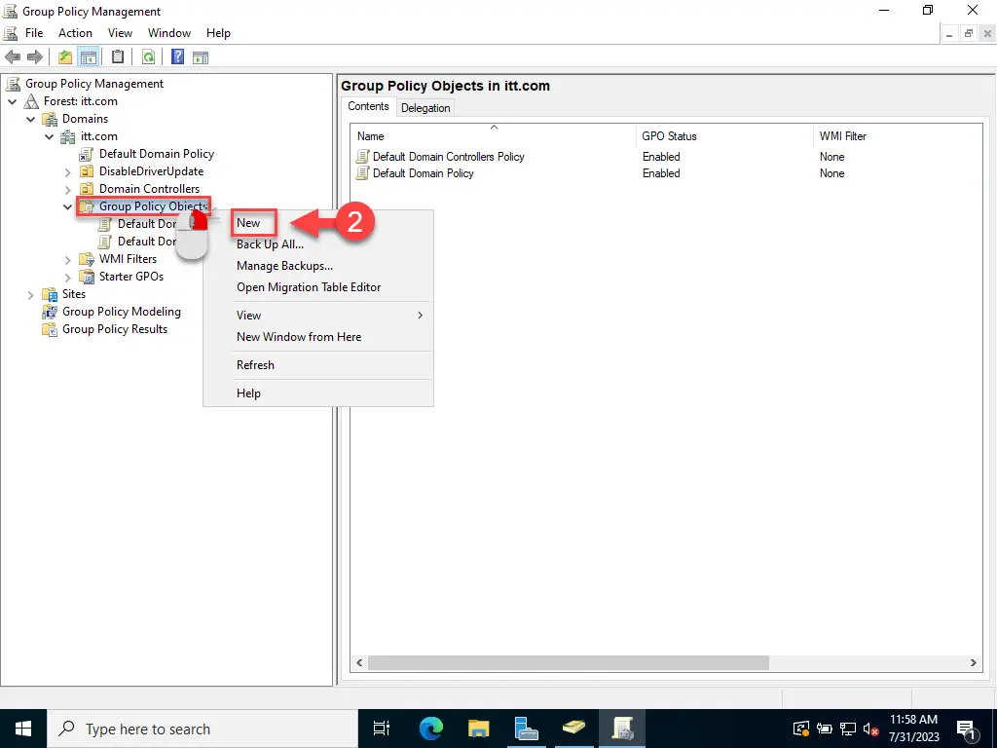Click the muted volume tray icon
The height and width of the screenshot is (748, 997).
pos(870,729)
